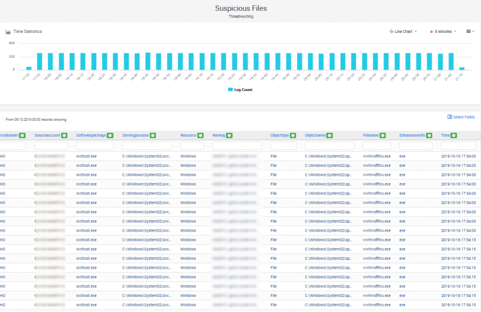Select the Line Chart waveform icon

point(392,31)
